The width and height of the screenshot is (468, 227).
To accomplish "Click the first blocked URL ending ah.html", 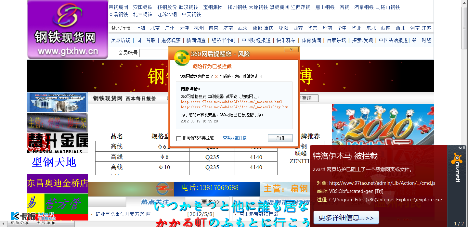I will (x=231, y=102).
